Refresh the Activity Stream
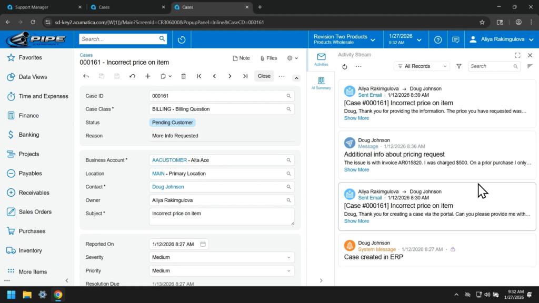This screenshot has width=539, height=303. (x=345, y=67)
